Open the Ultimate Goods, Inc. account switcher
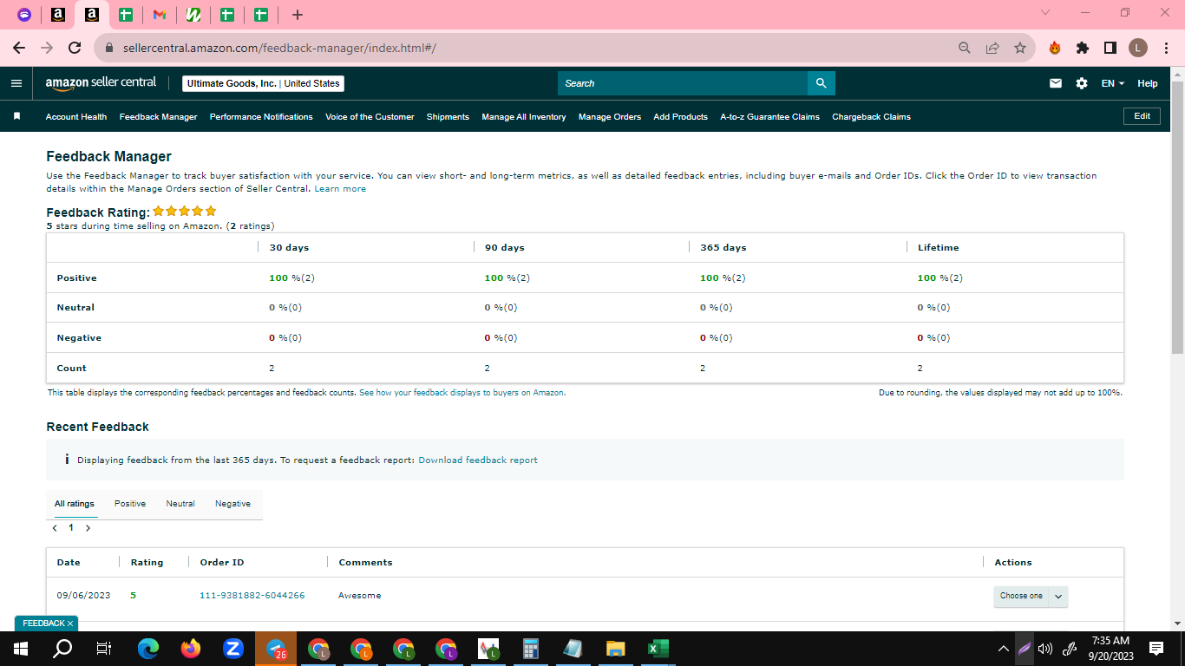 [263, 83]
